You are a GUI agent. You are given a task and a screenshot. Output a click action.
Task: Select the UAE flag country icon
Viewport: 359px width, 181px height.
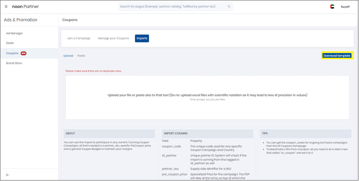tap(332, 7)
